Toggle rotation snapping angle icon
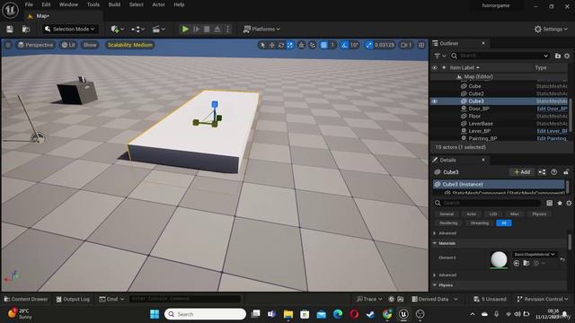 click(344, 45)
